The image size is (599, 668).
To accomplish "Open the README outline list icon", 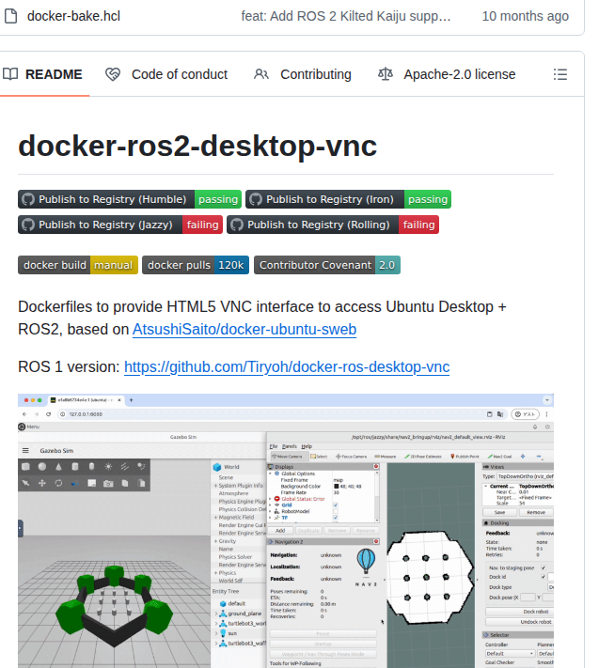I will tap(560, 74).
